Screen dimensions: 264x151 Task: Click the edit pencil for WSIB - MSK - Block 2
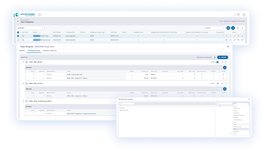pyautogui.click(x=222, y=83)
